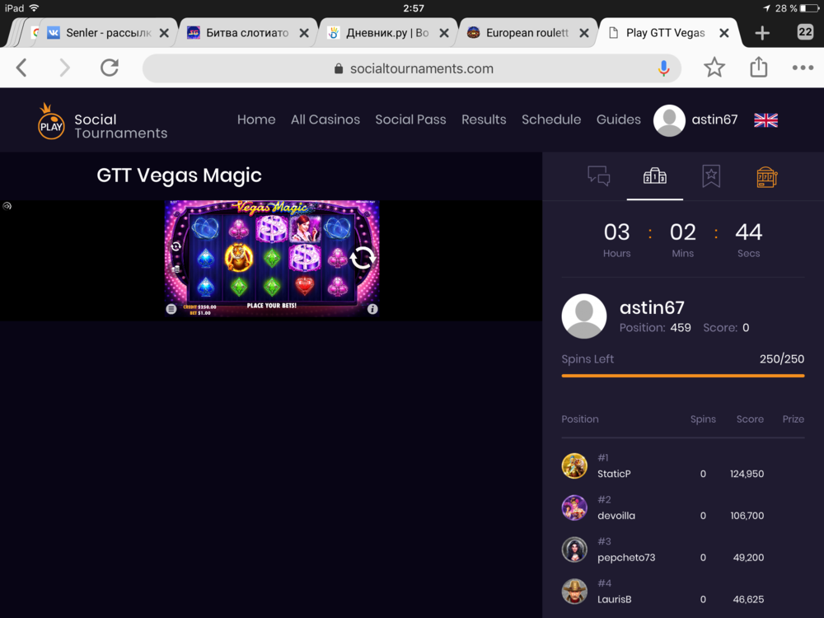
Task: Click player name pepcheto73
Action: 626,558
